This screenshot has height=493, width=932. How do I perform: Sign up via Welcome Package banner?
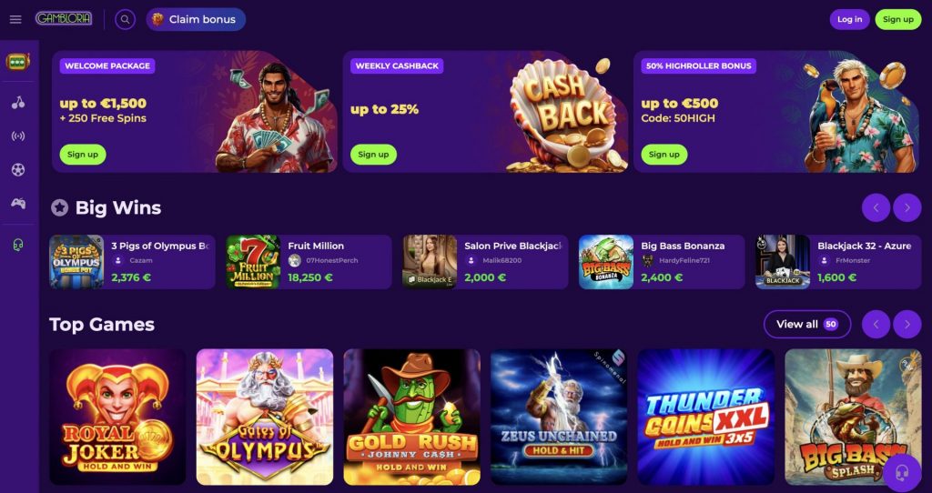[x=83, y=155]
